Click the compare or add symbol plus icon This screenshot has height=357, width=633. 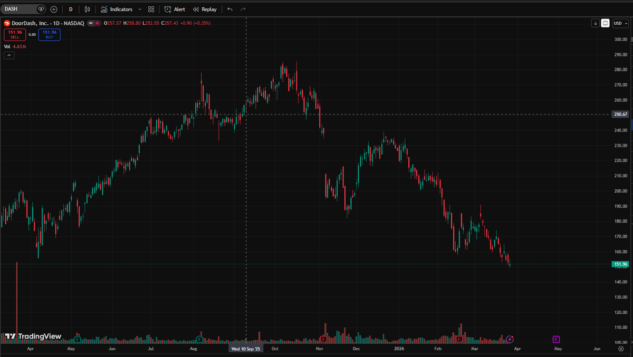[54, 9]
